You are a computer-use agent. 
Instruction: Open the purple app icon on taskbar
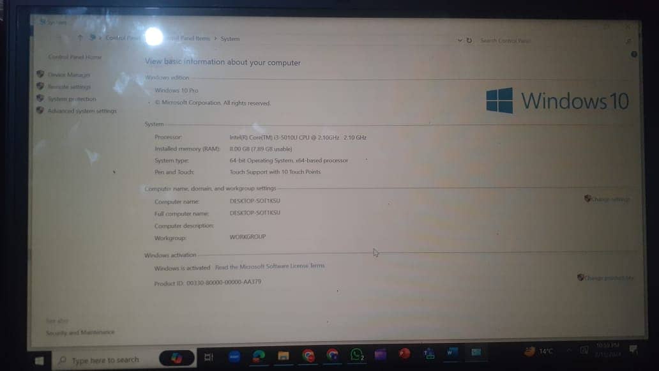381,354
